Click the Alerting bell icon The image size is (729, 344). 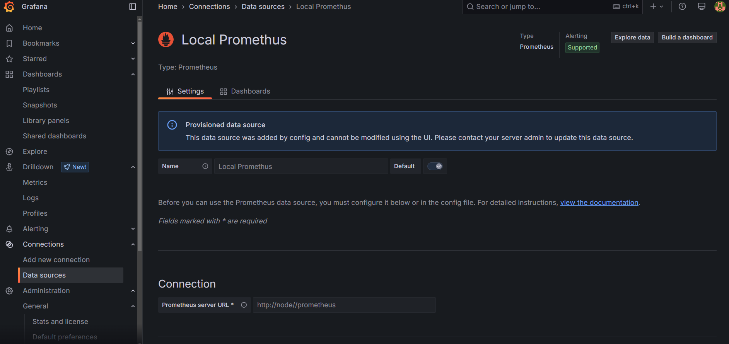pyautogui.click(x=9, y=229)
